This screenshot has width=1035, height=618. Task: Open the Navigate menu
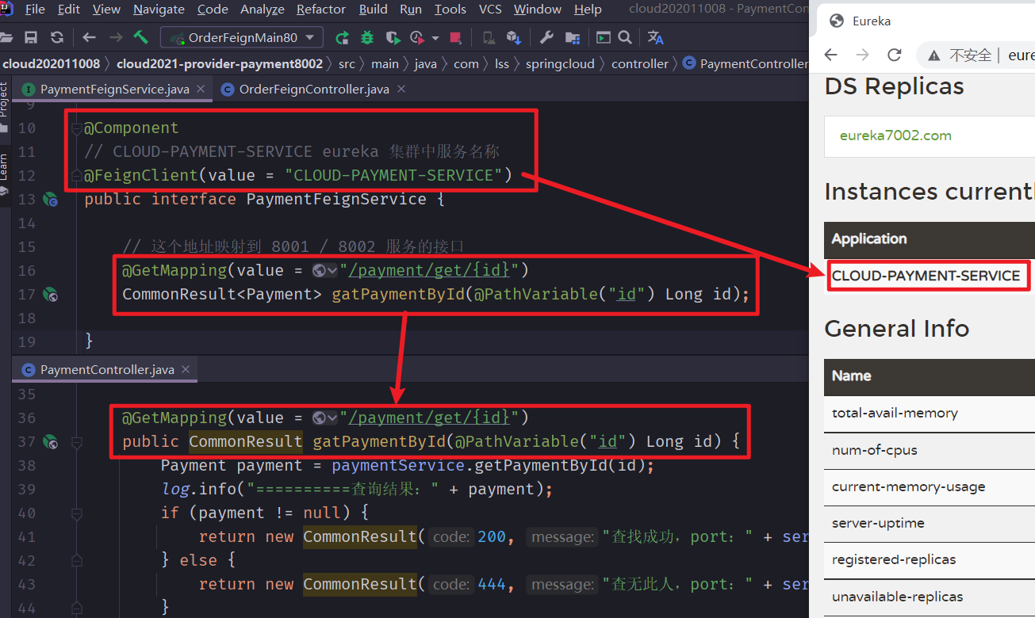coord(159,10)
